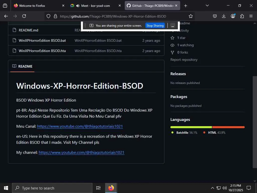
Task: Click the eye watching icon
Action: 172,45
